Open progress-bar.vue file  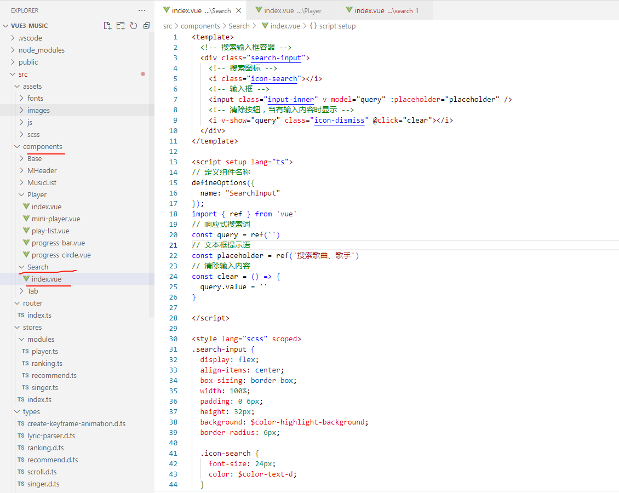(x=58, y=243)
